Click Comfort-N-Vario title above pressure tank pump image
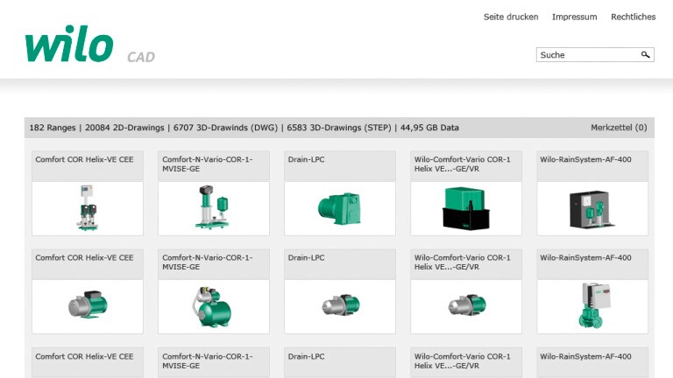Screen dimensions: 673x378 click(x=208, y=262)
